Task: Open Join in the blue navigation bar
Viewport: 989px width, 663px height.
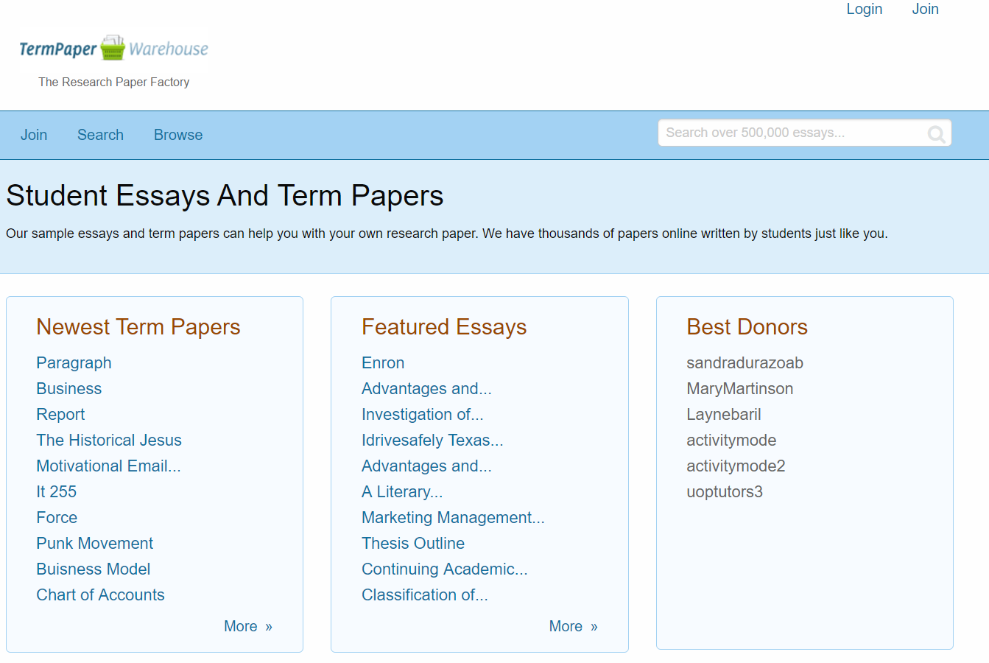Action: (34, 135)
